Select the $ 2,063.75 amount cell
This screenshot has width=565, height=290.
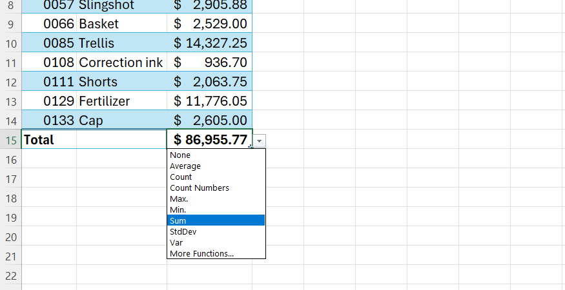(209, 81)
